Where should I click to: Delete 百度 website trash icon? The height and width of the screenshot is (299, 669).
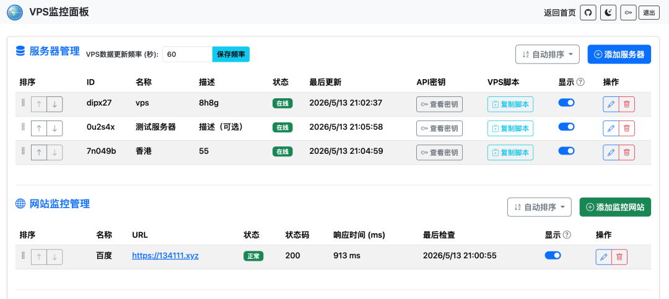(619, 257)
